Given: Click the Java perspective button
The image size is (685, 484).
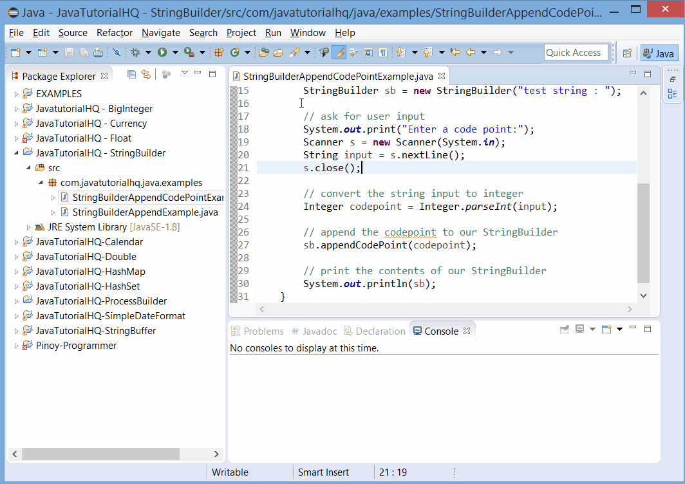Looking at the screenshot, I should coord(659,52).
